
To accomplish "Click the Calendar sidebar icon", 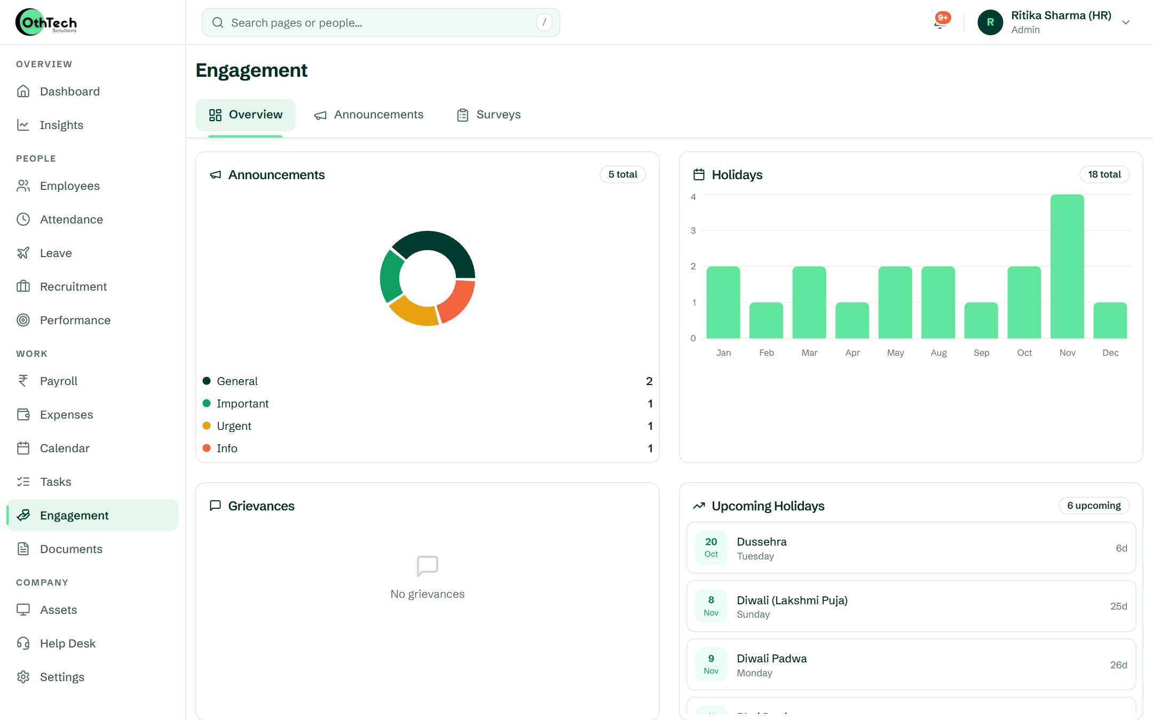I will pyautogui.click(x=23, y=448).
